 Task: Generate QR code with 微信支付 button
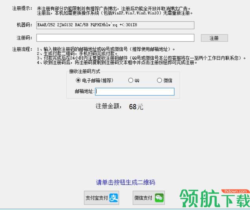149,198
